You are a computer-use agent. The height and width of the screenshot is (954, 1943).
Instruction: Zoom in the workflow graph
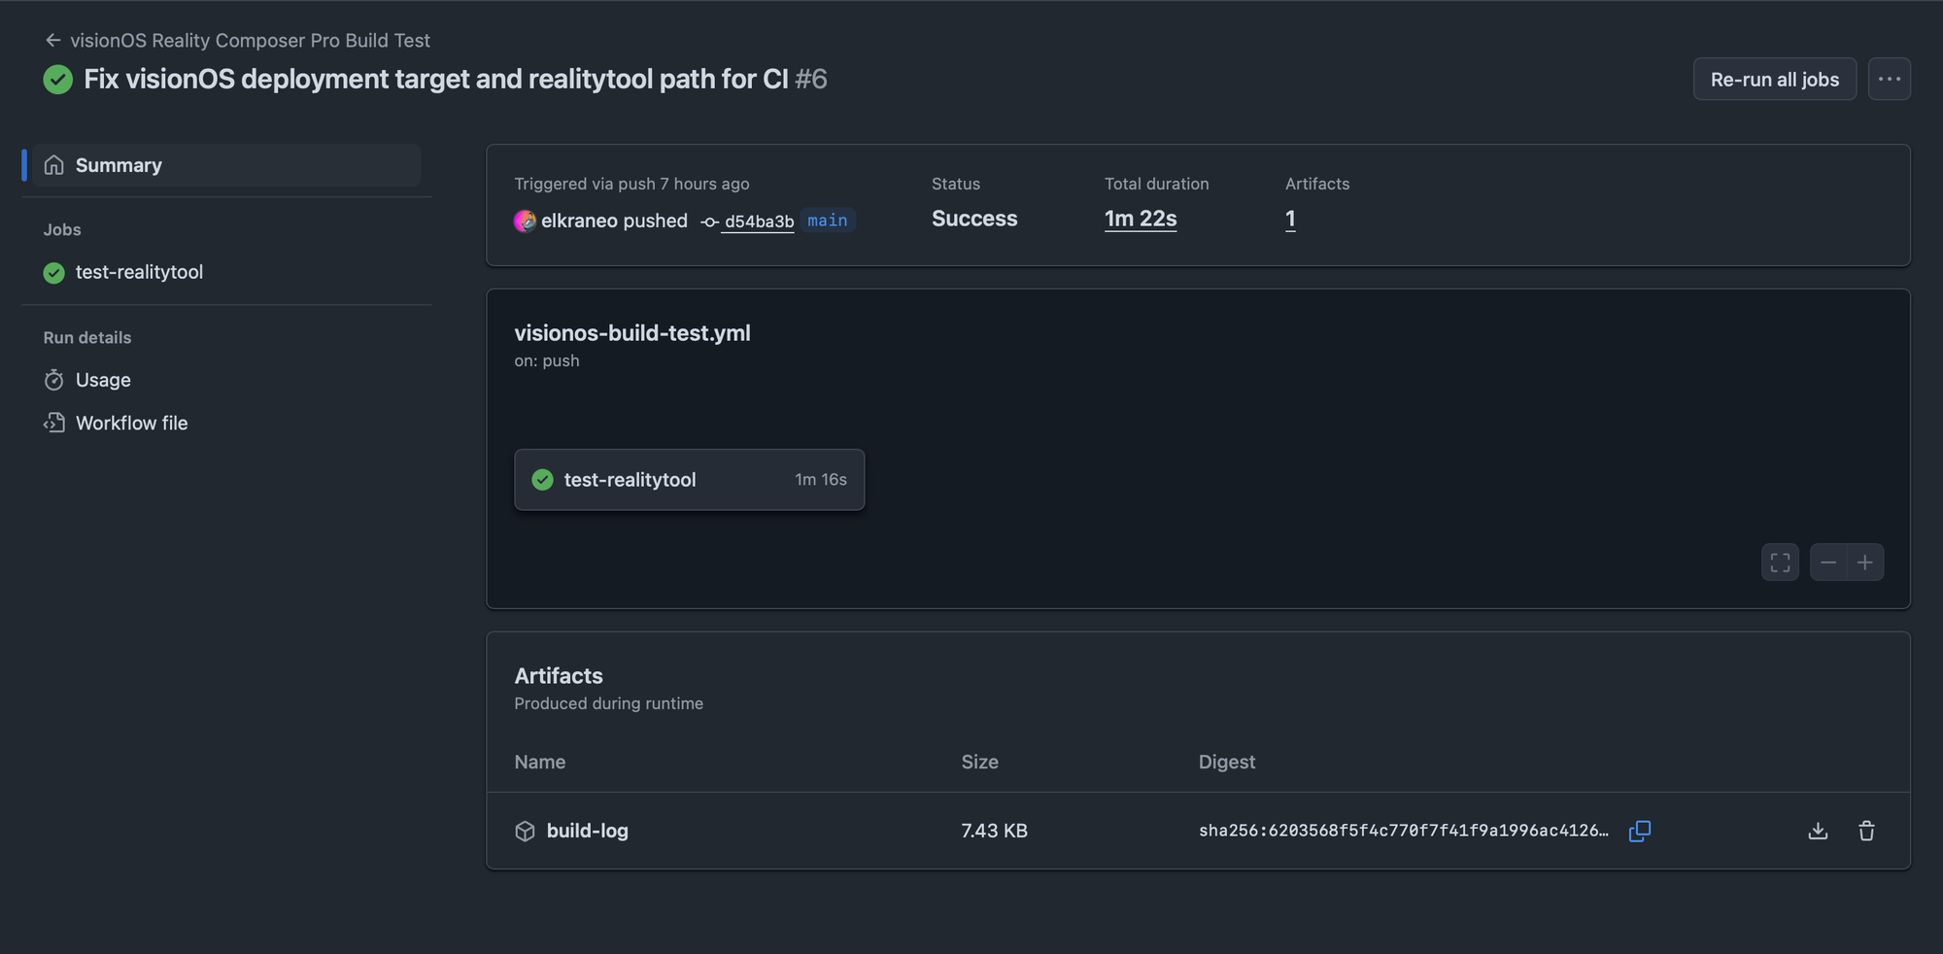[x=1865, y=562]
